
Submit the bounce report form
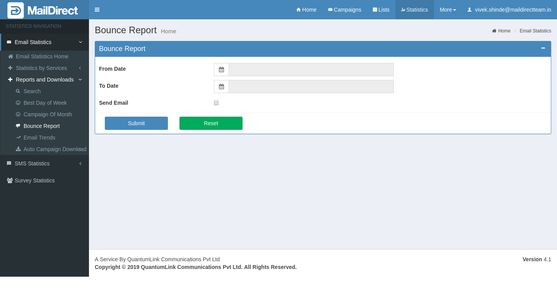pos(136,123)
